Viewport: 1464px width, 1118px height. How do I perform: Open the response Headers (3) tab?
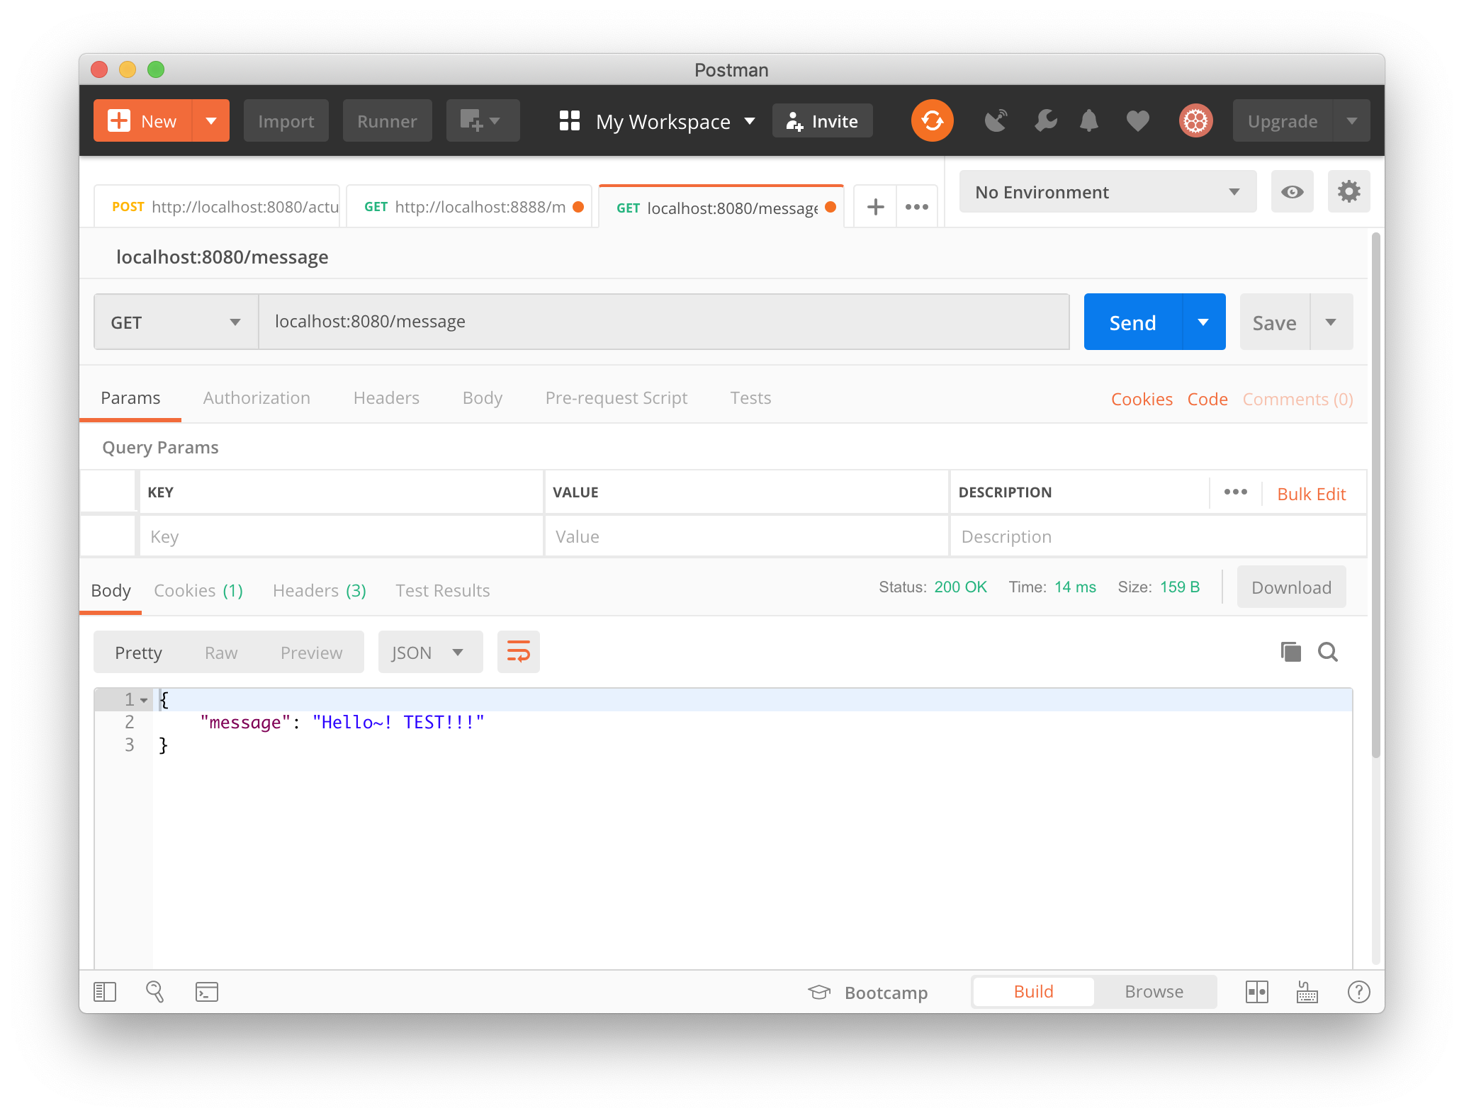pos(319,591)
